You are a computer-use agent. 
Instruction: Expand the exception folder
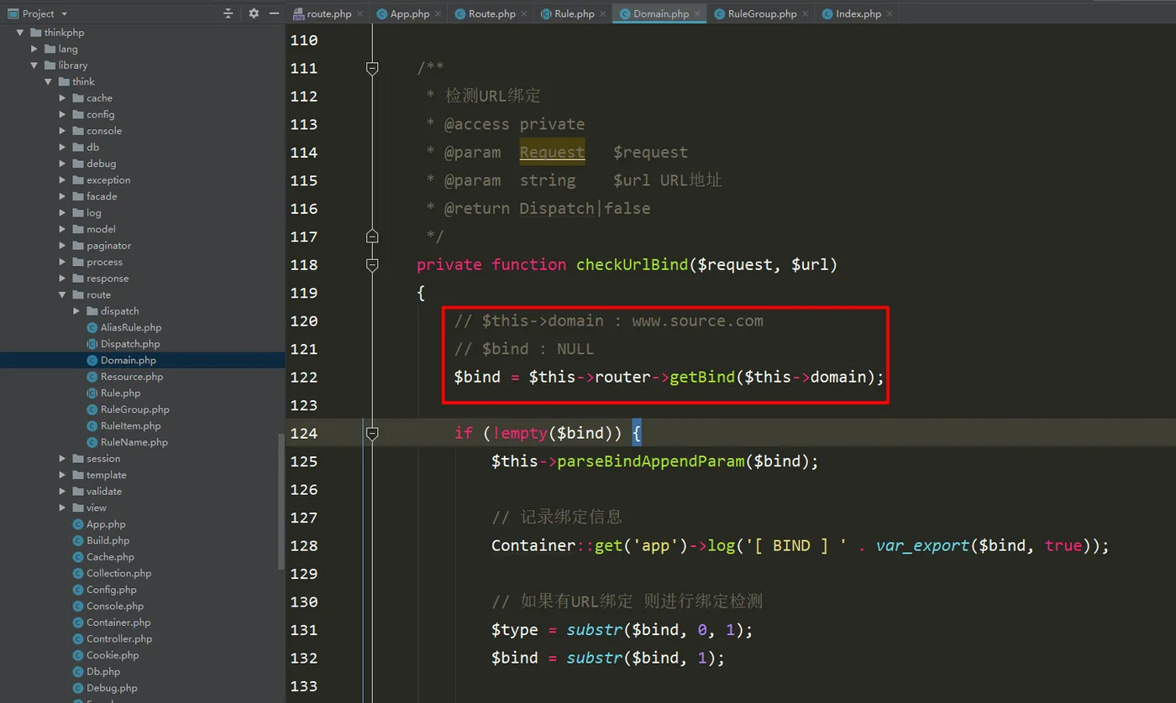coord(63,180)
